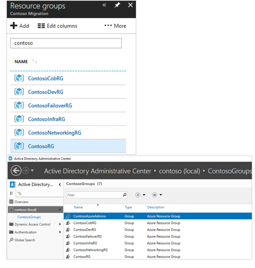Click the group icon beside ContosoNetworkingRG in ADAC
The image size is (255, 268).
click(68, 250)
